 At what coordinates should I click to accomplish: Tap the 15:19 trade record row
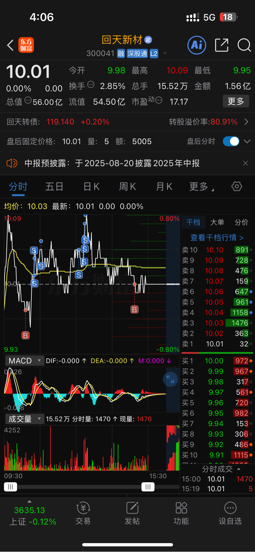tap(217, 489)
